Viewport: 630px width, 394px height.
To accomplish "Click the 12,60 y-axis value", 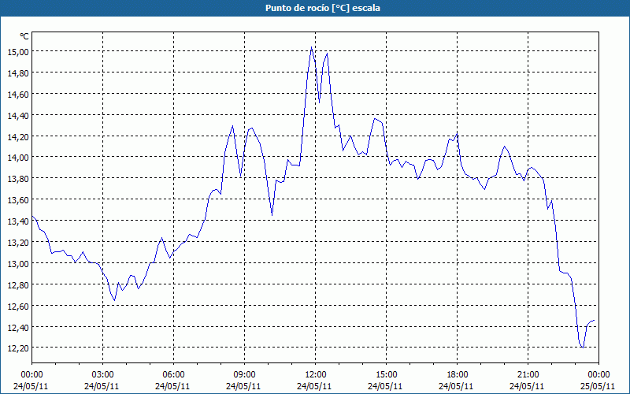I will coord(18,307).
